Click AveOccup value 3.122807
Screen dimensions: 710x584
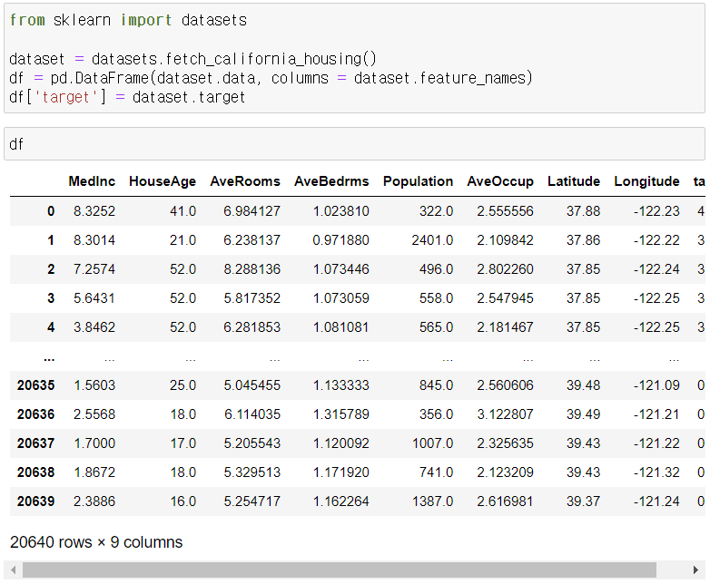[x=505, y=414]
